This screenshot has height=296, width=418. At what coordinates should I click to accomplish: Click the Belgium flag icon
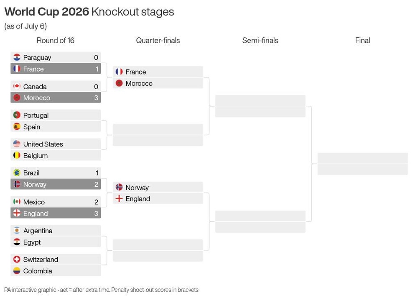(x=17, y=155)
